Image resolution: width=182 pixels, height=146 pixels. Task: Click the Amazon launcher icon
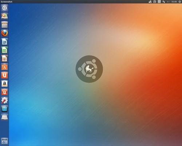pos(4,84)
